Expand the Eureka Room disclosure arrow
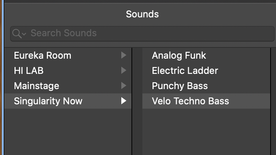This screenshot has height=155, width=276. coord(124,55)
